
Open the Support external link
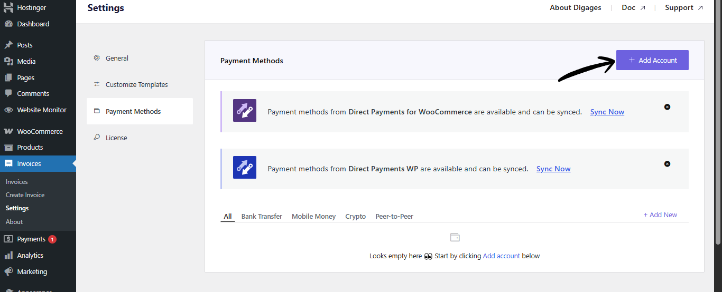pyautogui.click(x=684, y=7)
